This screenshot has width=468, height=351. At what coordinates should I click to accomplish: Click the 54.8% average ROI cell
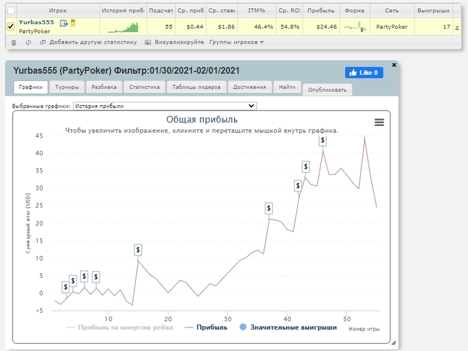click(x=289, y=27)
